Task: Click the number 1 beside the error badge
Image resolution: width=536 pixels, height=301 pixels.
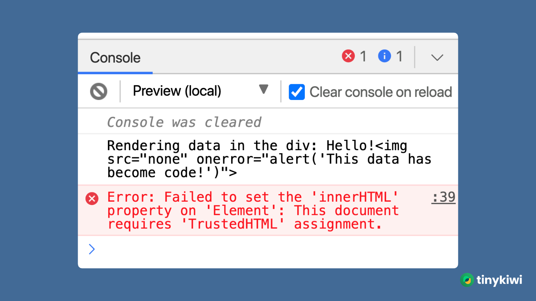Action: [363, 56]
